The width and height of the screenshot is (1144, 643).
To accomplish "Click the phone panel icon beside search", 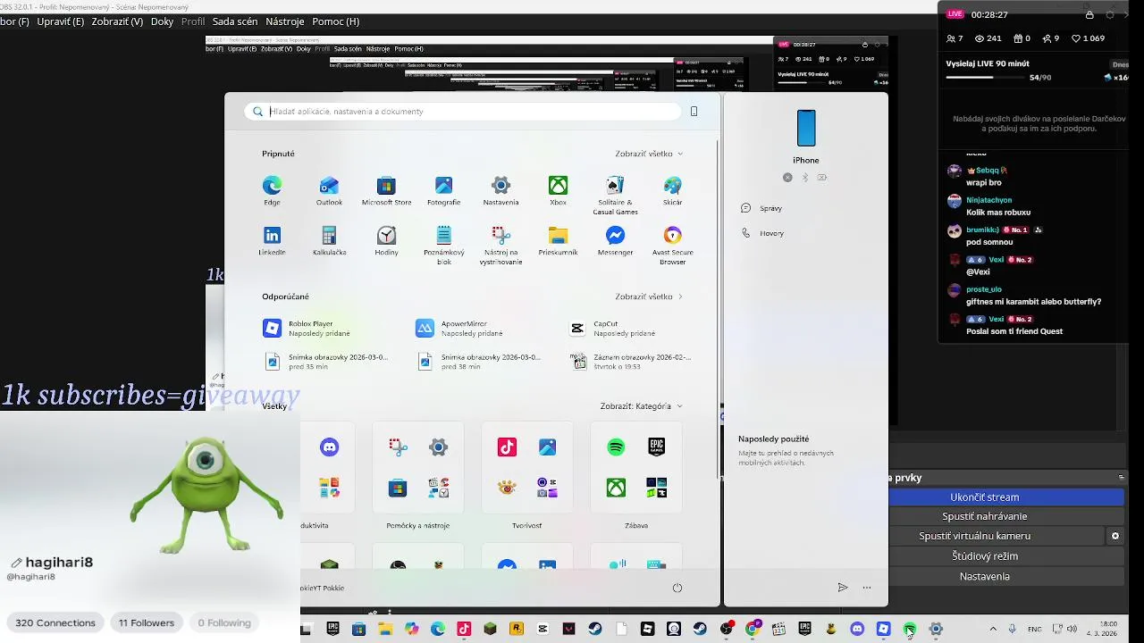I will click(694, 112).
